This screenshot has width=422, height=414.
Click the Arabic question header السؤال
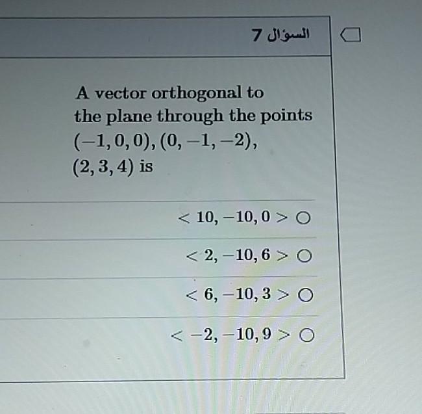point(288,35)
